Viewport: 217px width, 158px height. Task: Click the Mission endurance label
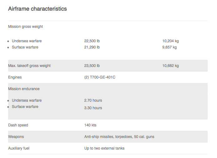tap(24, 89)
